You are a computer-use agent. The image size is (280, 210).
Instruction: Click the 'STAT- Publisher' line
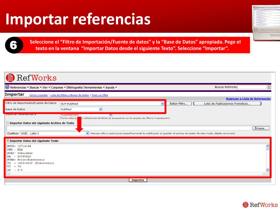tap(20, 153)
